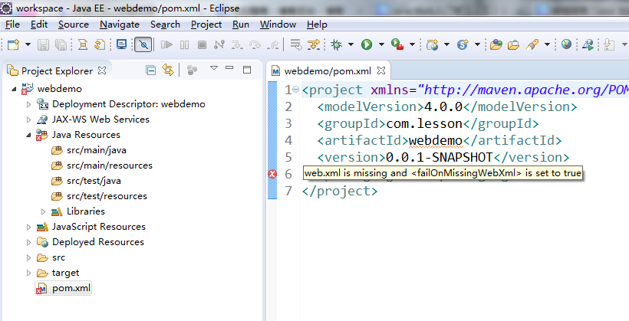Click Collapse All in Project Explorer
This screenshot has width=629, height=321.
pos(151,70)
